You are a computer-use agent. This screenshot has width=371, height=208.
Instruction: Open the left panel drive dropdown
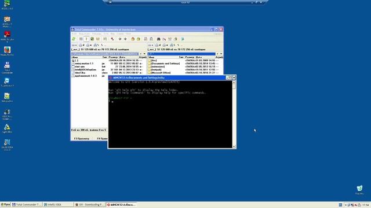point(74,45)
